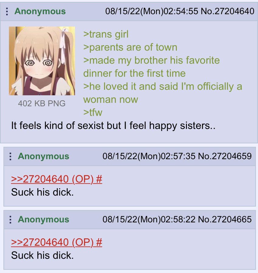
Task: Open the three-dot menu on post 27204640
Action: click(7, 11)
